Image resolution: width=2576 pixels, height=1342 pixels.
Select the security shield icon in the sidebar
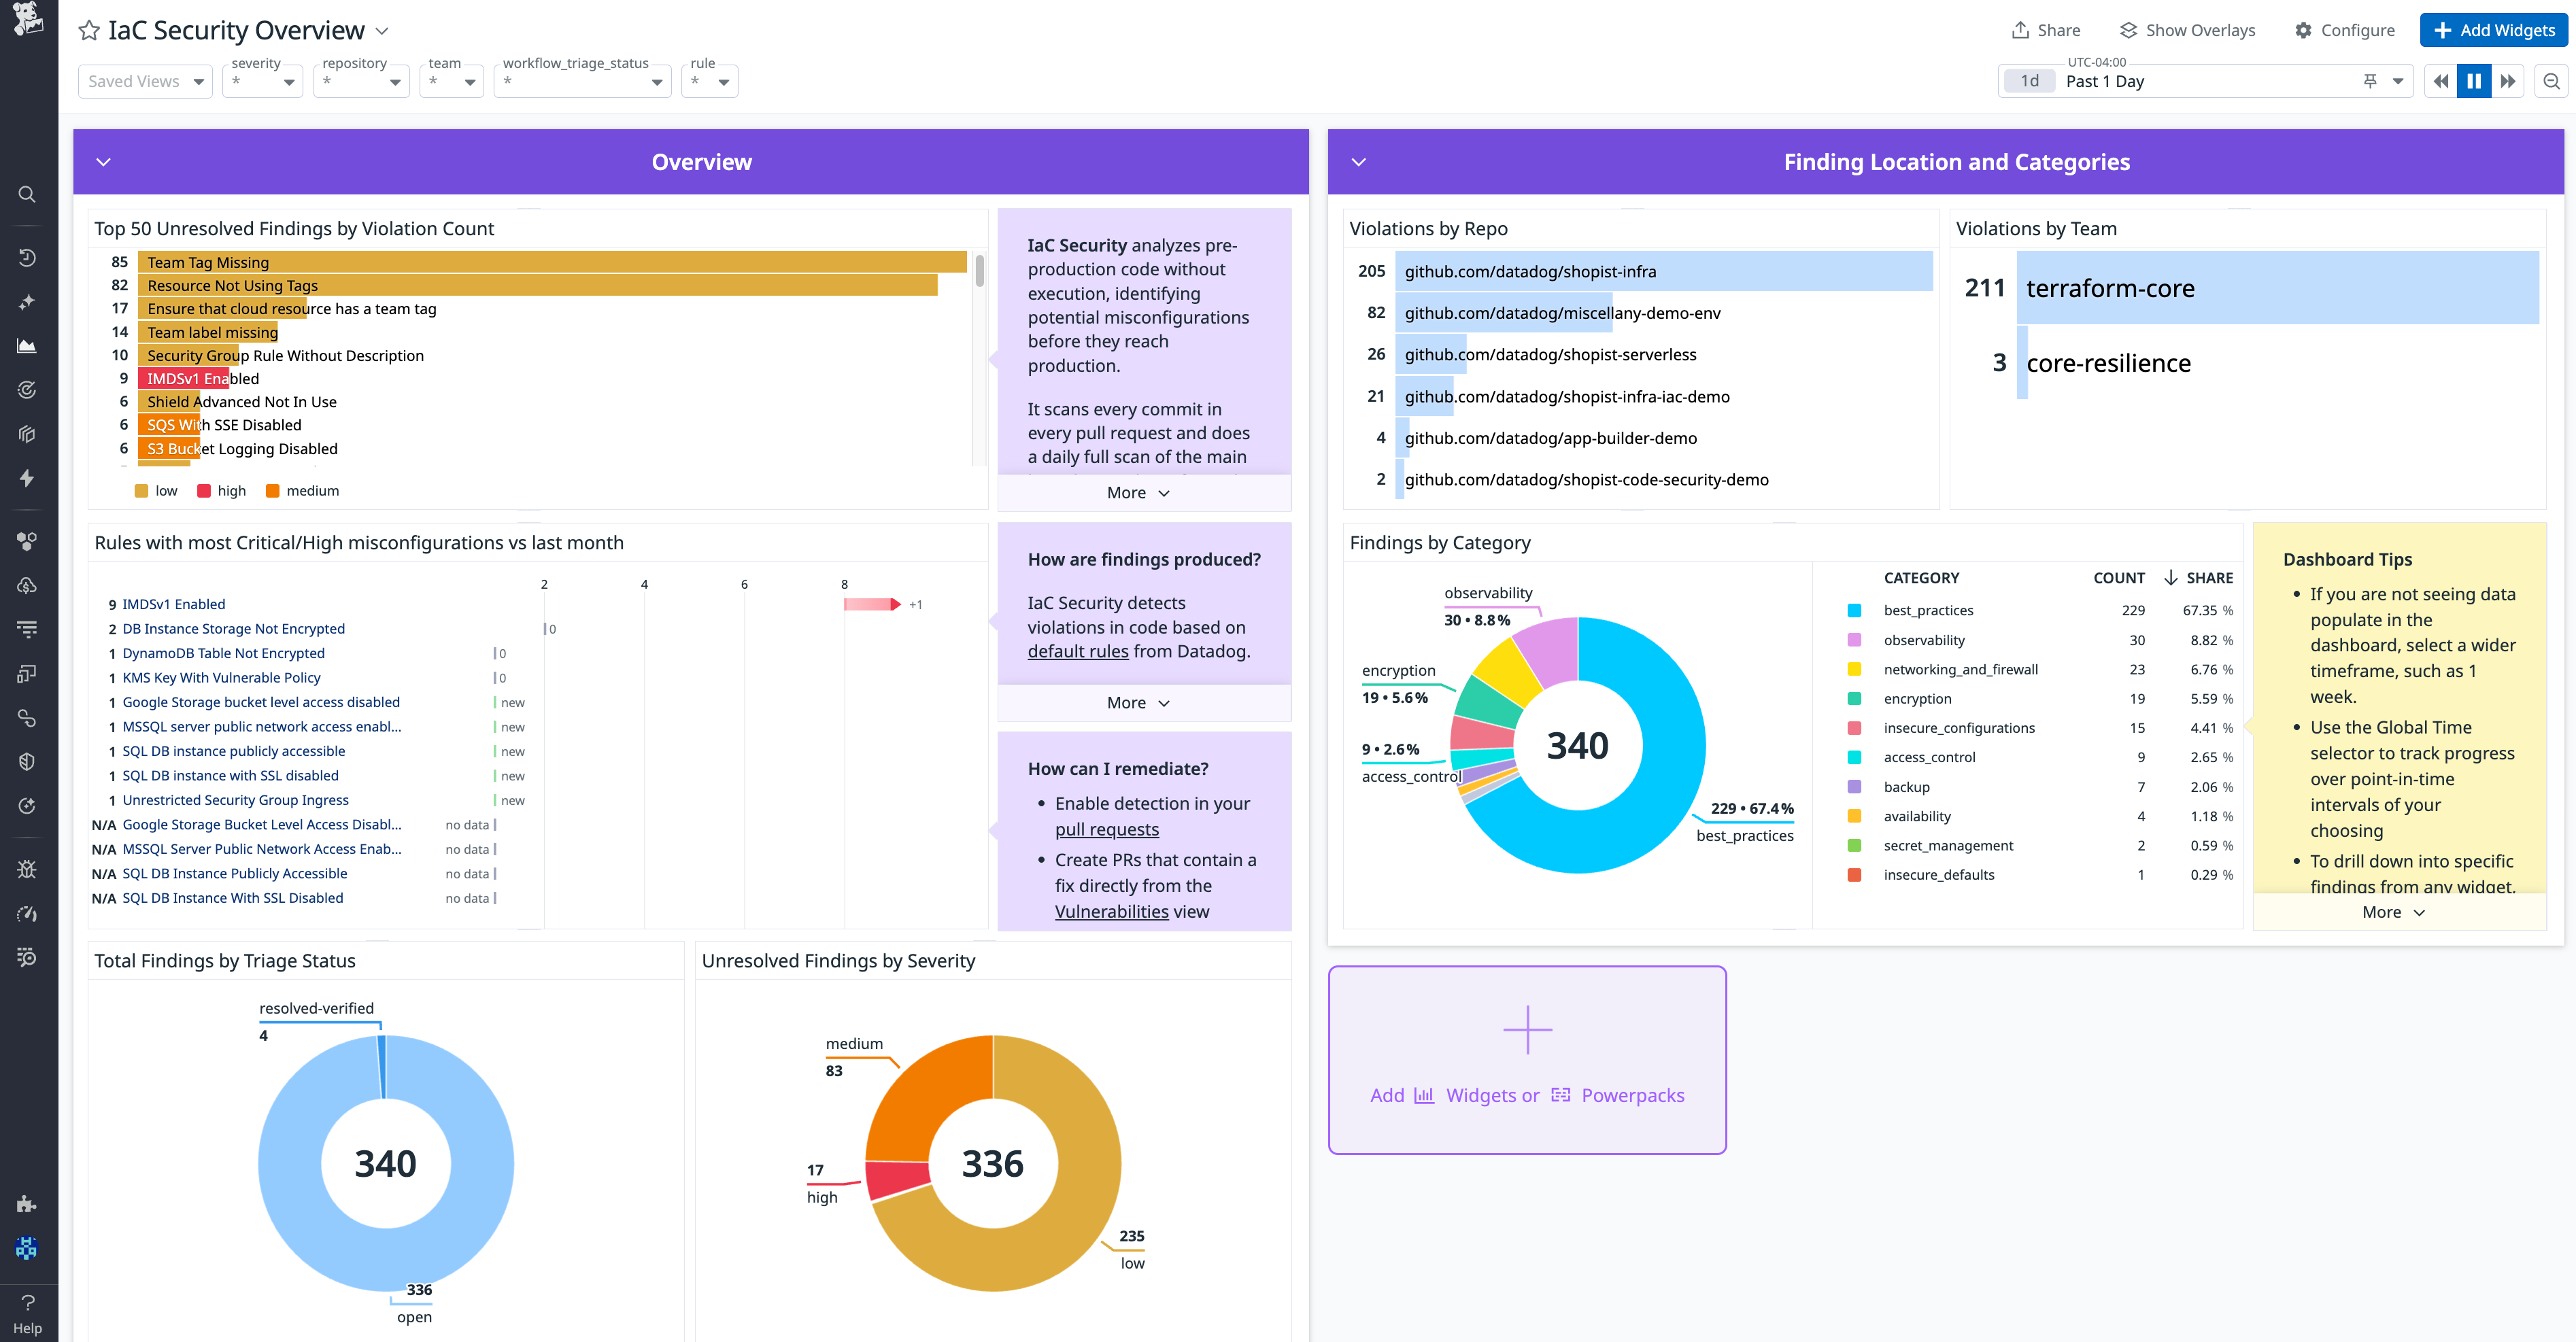tap(27, 761)
